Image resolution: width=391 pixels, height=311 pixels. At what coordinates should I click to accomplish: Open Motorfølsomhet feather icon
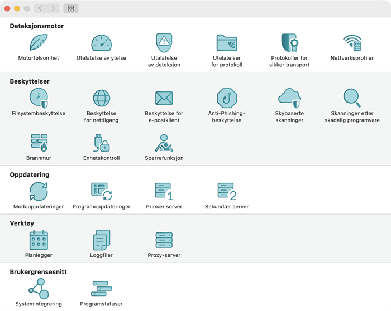point(39,43)
